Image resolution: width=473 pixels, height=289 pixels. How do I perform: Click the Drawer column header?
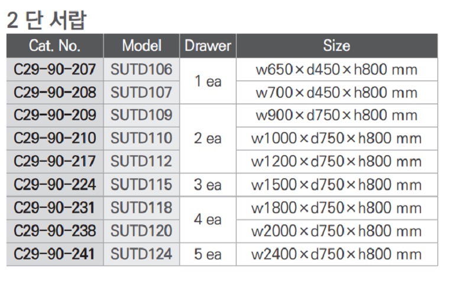208,46
